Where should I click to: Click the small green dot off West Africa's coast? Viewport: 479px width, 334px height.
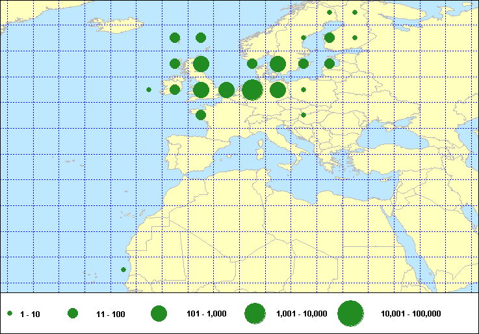pyautogui.click(x=123, y=270)
